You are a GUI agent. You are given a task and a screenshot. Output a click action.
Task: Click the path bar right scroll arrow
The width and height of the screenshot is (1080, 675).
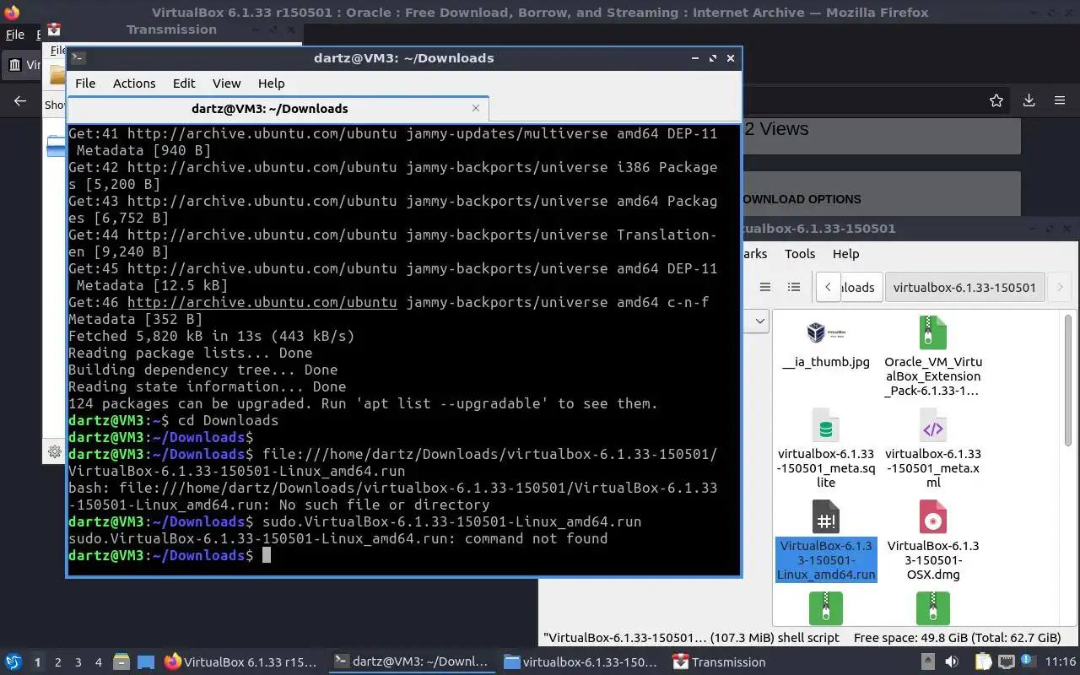pos(1060,287)
